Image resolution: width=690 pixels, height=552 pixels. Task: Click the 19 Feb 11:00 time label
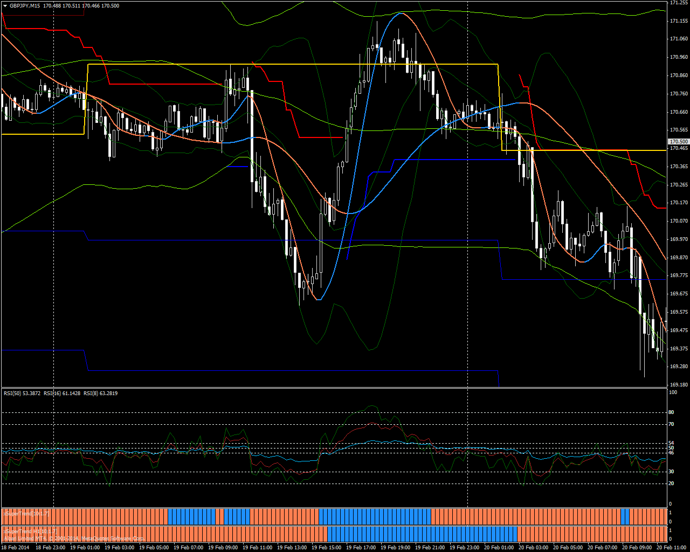click(258, 548)
